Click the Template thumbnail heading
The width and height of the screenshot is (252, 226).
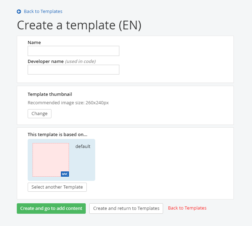click(50, 94)
